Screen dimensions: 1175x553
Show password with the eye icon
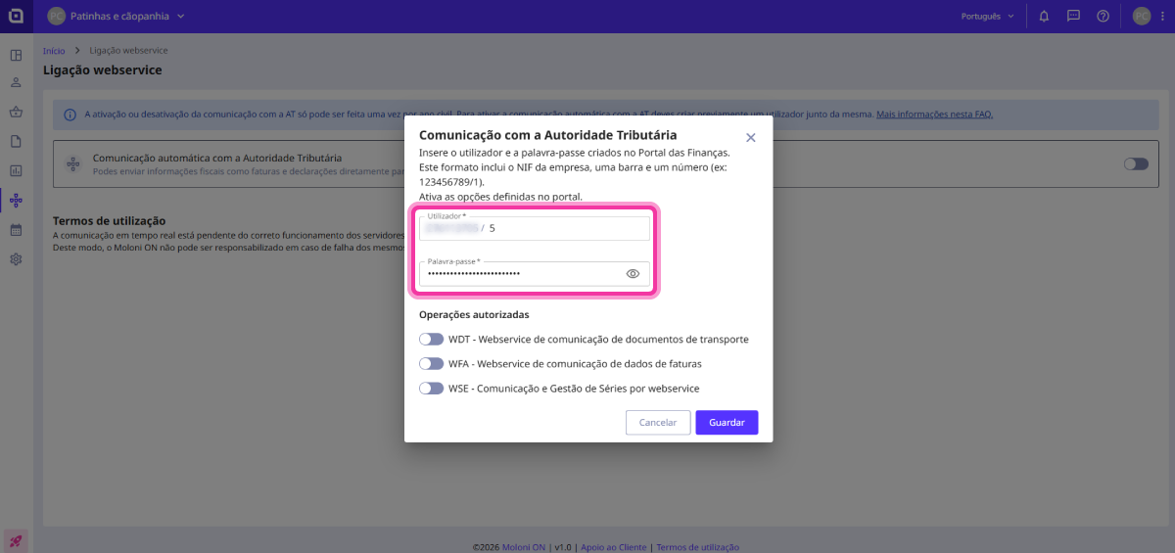[x=633, y=273]
